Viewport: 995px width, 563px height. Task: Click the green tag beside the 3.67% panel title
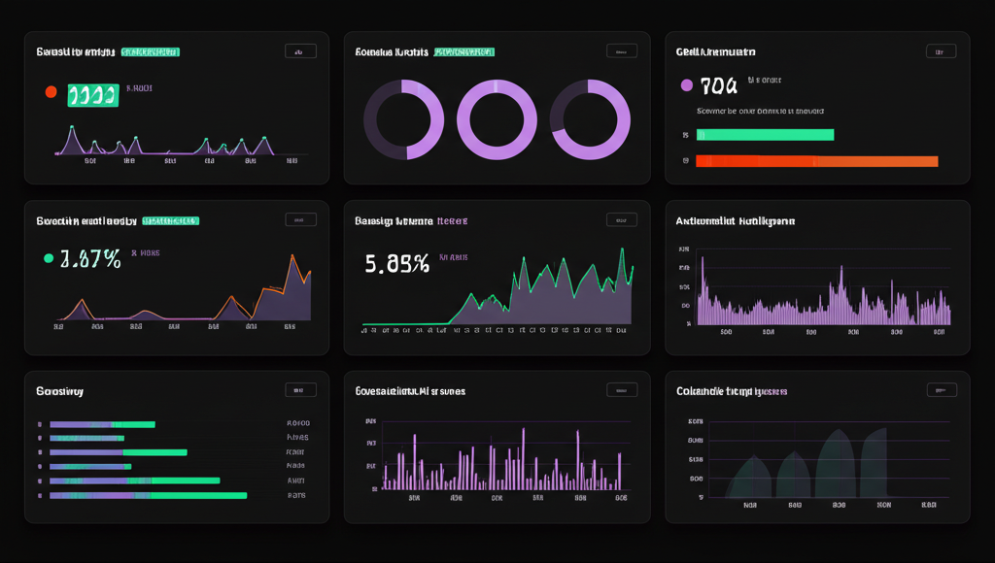click(x=172, y=221)
